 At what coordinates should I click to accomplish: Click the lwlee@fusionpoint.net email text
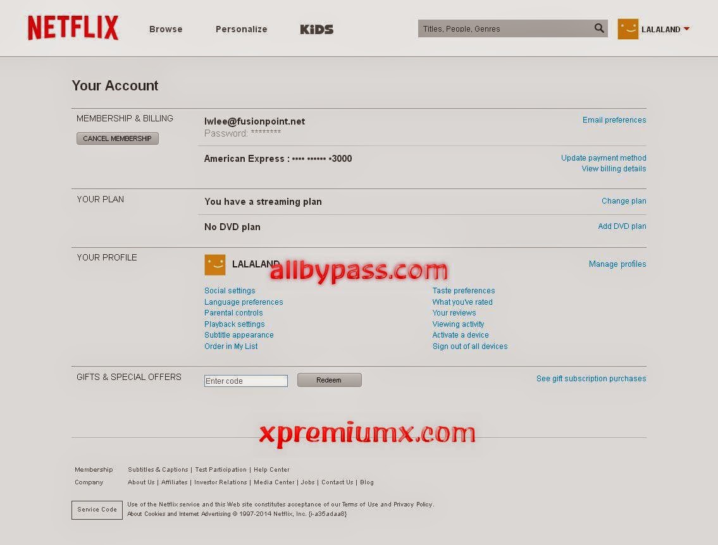coord(254,121)
